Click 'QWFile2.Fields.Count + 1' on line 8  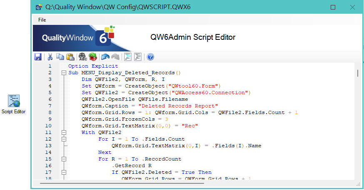(258, 112)
